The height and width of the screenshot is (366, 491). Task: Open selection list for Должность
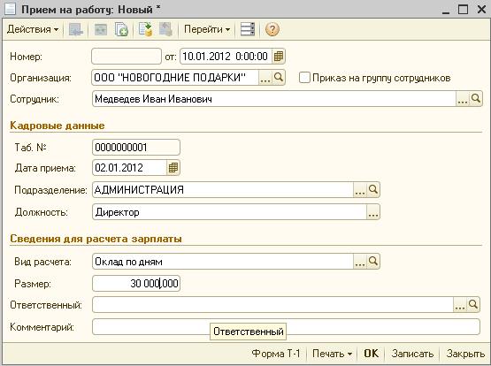point(373,212)
